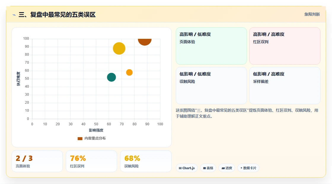This screenshot has height=184, width=332.
Task: Click the 内容重点分布 legend text
Action: 95,138
